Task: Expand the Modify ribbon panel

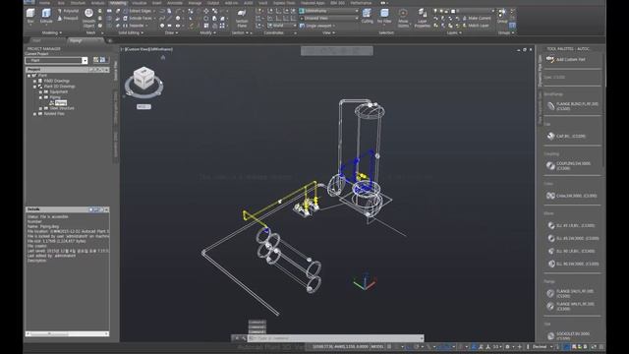Action: (x=207, y=32)
